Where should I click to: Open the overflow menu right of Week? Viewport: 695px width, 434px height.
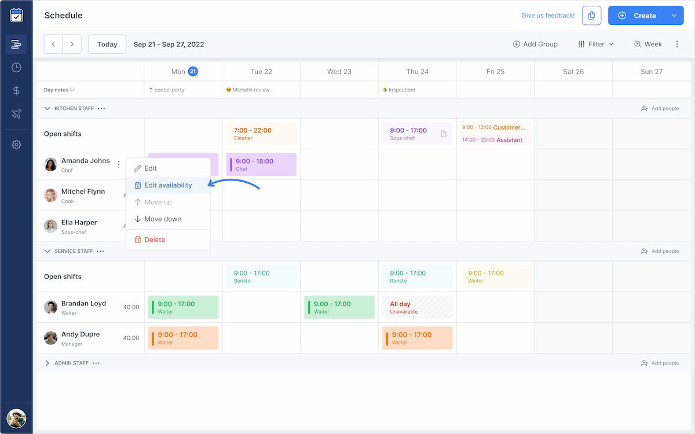coord(677,44)
